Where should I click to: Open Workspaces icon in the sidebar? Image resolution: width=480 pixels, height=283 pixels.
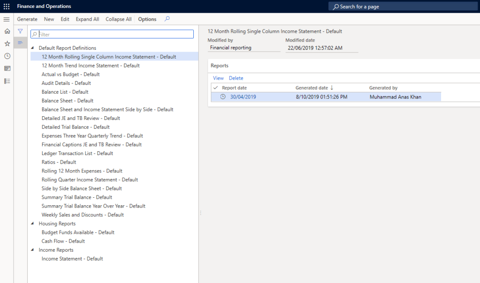[7, 68]
